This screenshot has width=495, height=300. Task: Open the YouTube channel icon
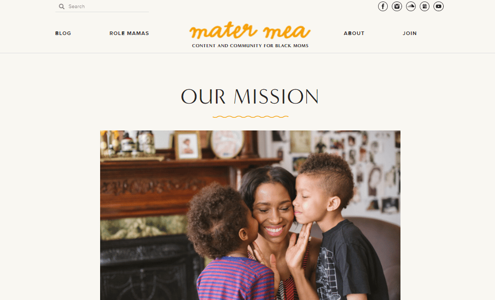(x=439, y=6)
